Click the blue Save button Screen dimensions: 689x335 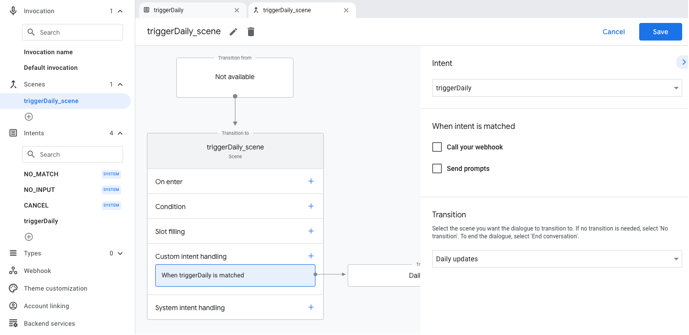[x=660, y=32]
